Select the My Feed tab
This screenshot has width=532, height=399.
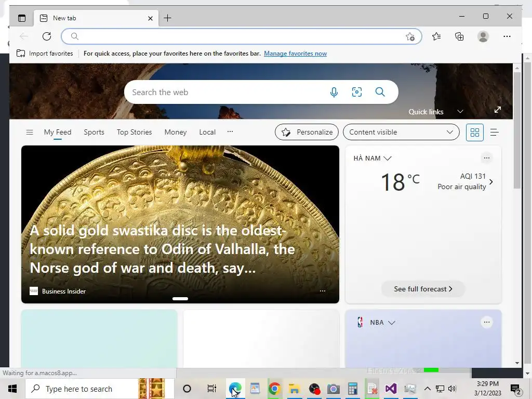58,132
